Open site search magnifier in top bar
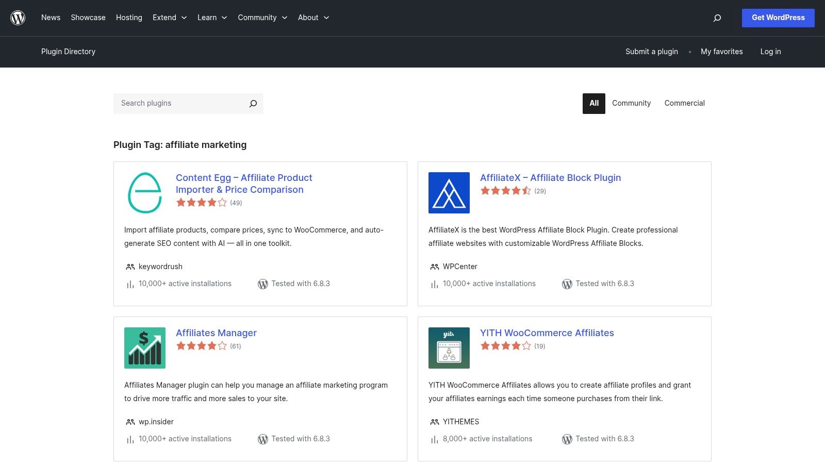The image size is (825, 464). tap(717, 18)
